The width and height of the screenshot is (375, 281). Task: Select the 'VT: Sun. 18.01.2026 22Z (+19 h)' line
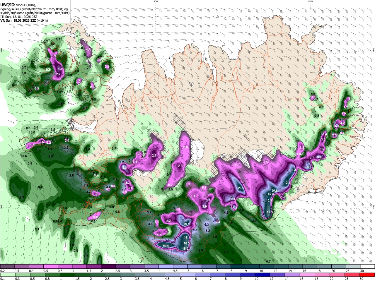coord(24,20)
